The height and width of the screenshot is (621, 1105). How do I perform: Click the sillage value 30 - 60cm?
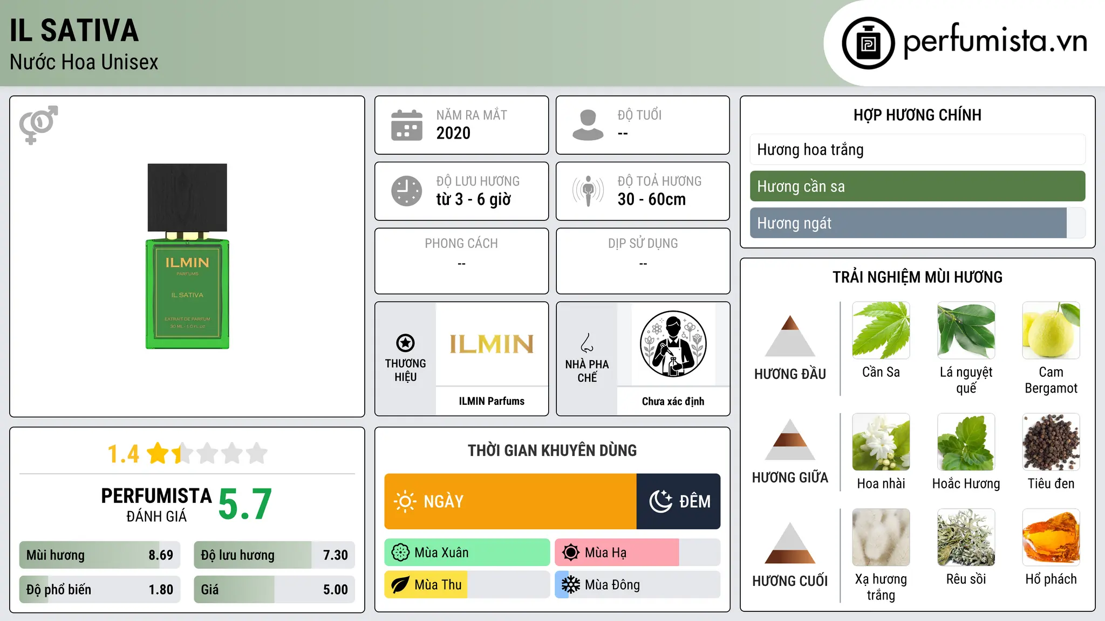[x=652, y=199]
